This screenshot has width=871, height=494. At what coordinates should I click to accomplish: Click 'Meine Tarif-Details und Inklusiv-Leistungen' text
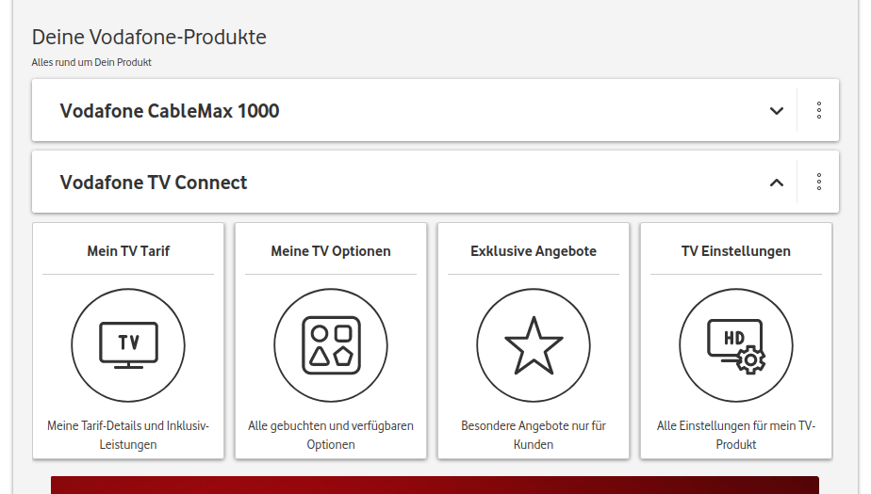click(x=128, y=435)
